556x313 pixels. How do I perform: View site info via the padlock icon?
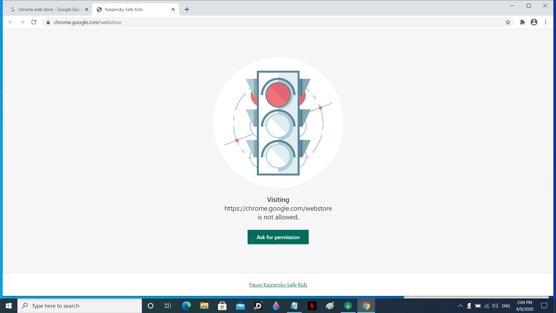click(48, 22)
